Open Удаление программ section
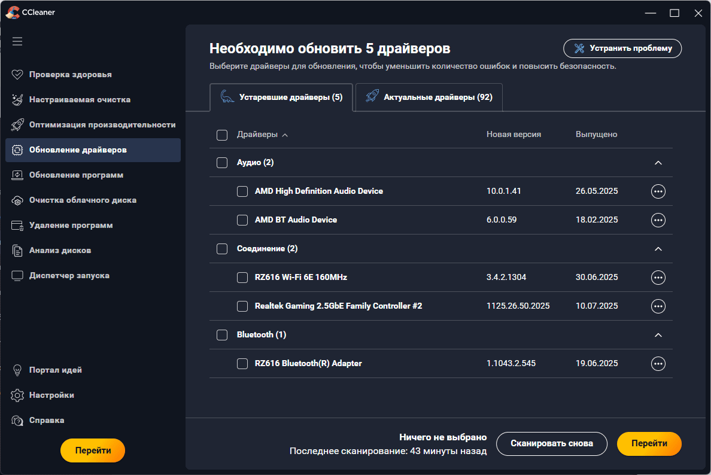Viewport: 711px width, 475px height. [93, 226]
